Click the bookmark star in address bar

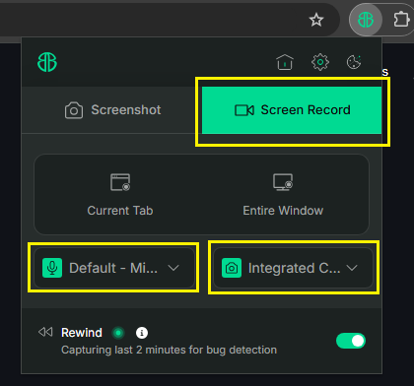coord(316,20)
